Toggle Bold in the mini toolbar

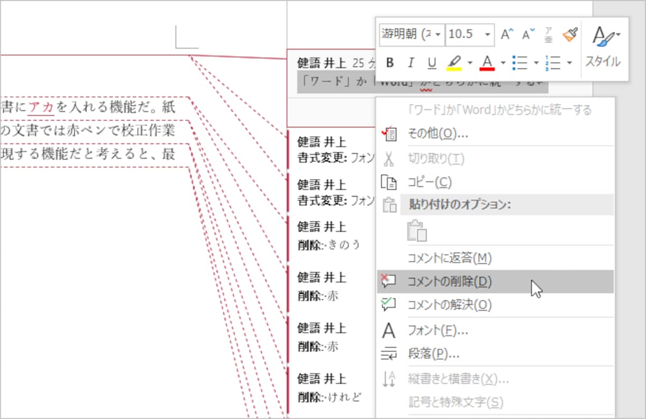(390, 63)
